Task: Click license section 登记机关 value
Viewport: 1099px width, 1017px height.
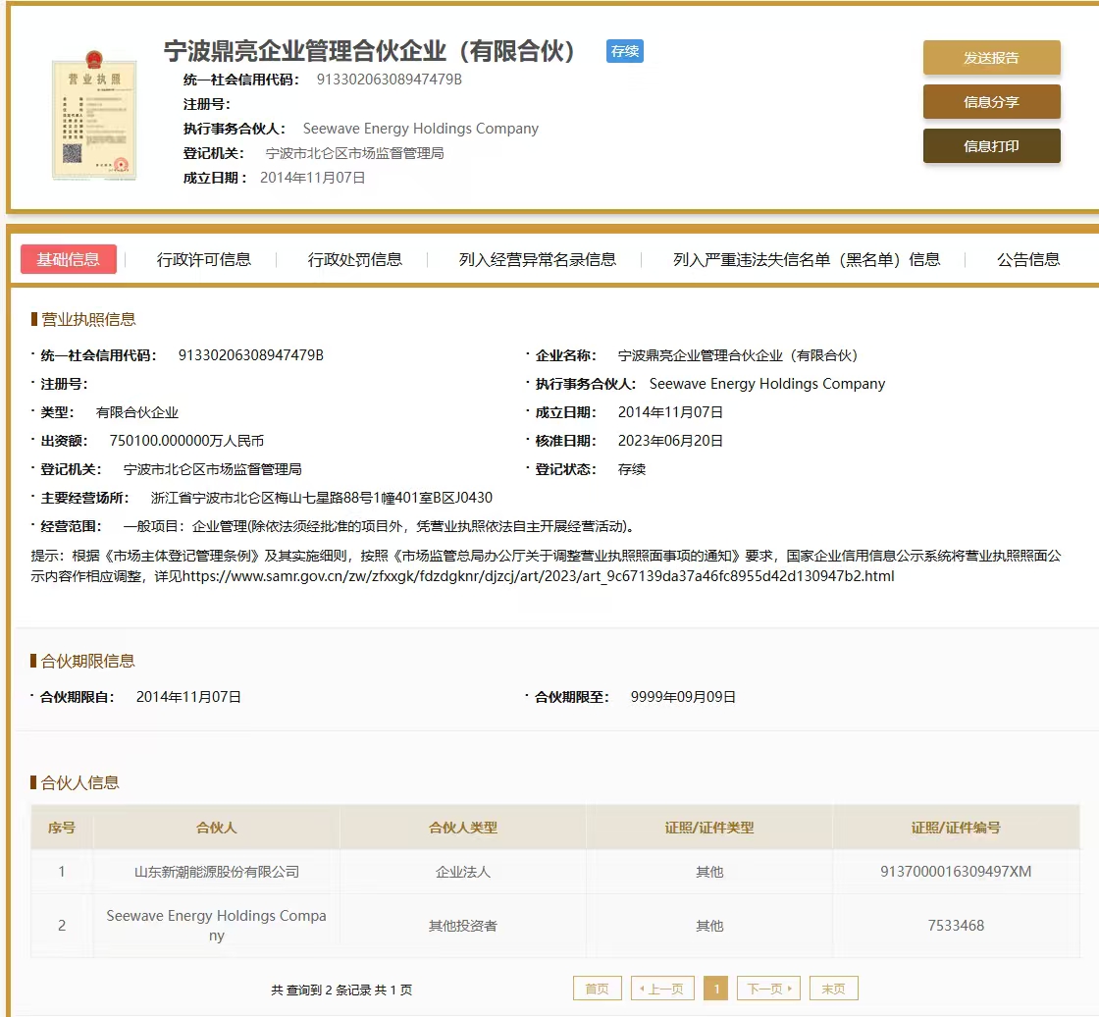Action: [x=212, y=469]
